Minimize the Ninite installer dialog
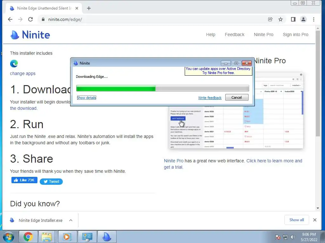Screen dimensions: 325x243 pyautogui.click(x=226, y=63)
